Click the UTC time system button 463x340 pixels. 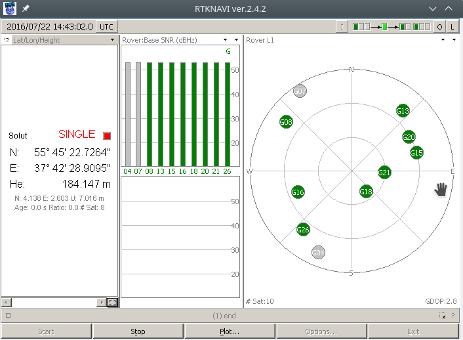(x=105, y=27)
